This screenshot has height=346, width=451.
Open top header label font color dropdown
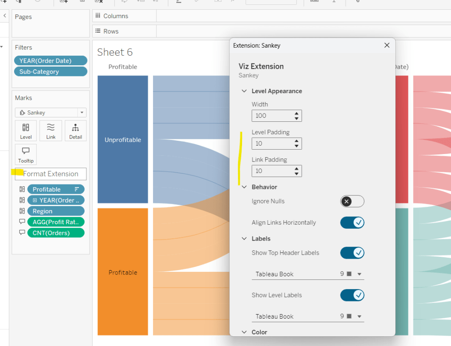coord(359,274)
